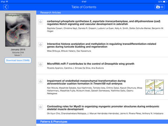Image resolution: width=168 pixels, height=126 pixels.
Task: Star the MyoD myogenic promoter article
Action: point(41,107)
